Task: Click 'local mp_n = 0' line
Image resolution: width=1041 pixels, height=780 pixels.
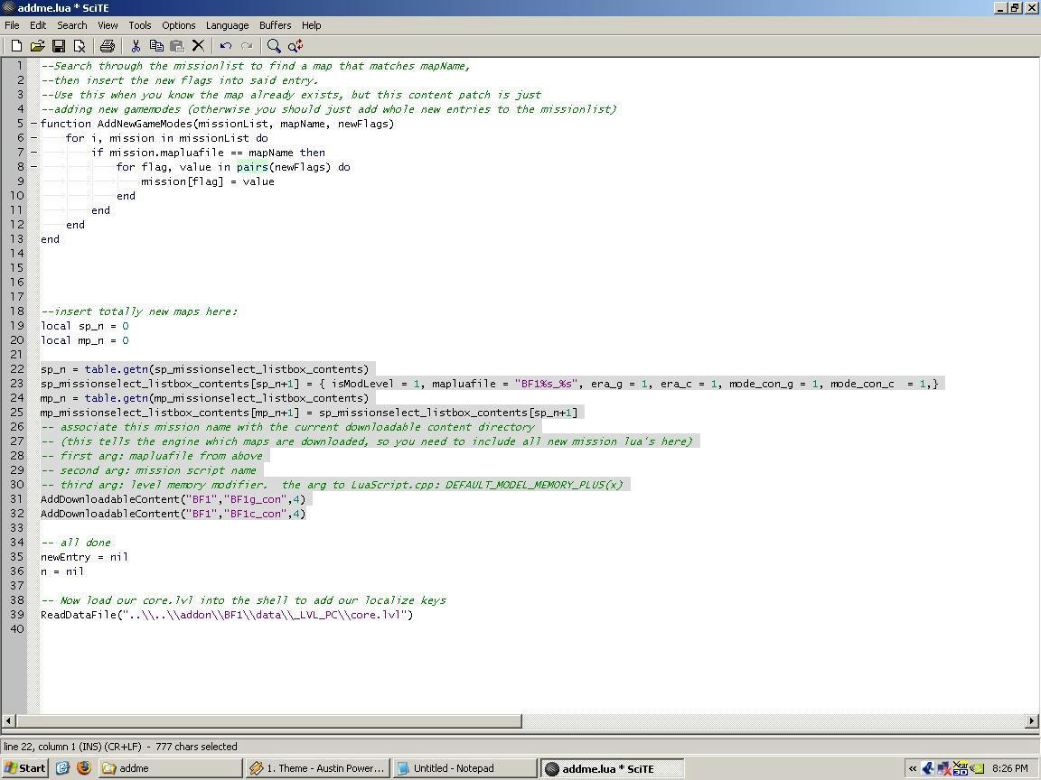Action: click(84, 340)
